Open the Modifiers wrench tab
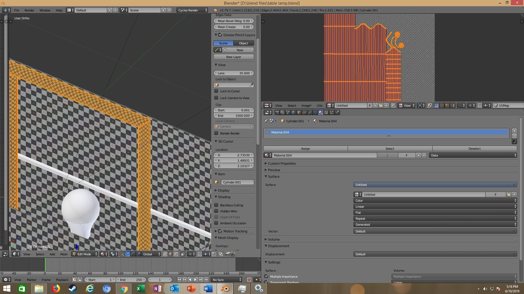Image resolution: width=524 pixels, height=294 pixels. (x=310, y=112)
